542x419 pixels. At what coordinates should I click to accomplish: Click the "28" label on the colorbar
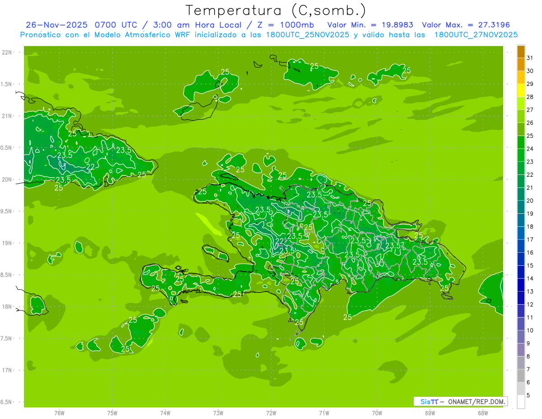point(530,97)
